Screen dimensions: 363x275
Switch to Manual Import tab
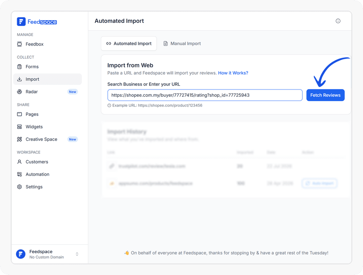[182, 43]
